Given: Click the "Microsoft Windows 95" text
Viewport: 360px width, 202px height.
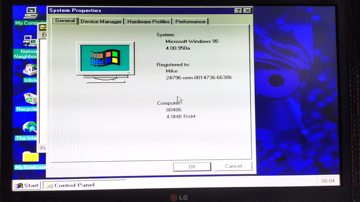Looking at the screenshot, I should pyautogui.click(x=192, y=41).
